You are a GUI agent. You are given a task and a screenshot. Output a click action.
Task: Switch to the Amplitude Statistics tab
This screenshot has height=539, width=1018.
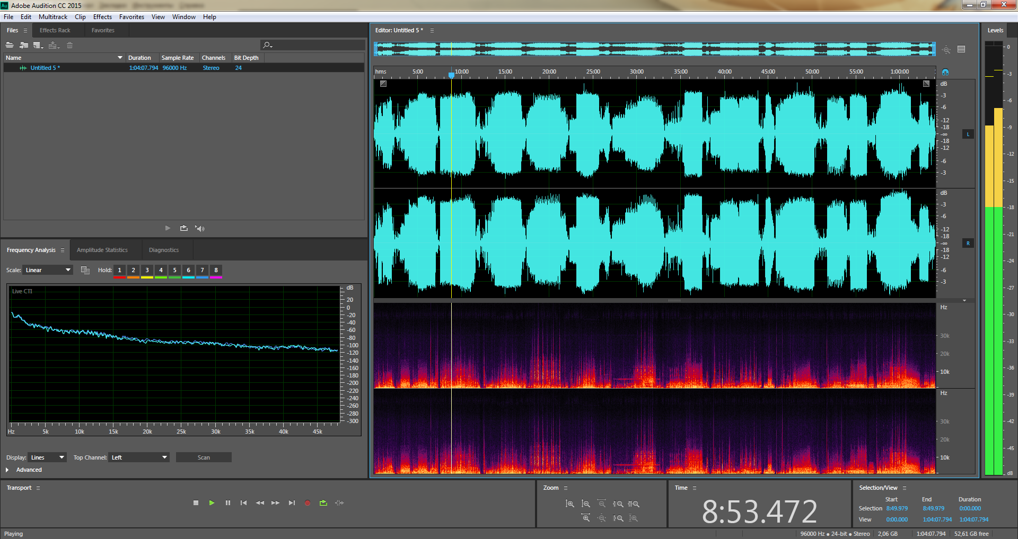click(102, 250)
